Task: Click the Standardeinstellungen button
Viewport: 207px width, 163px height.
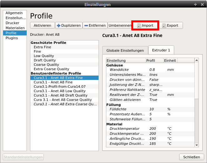Action: click(x=23, y=157)
